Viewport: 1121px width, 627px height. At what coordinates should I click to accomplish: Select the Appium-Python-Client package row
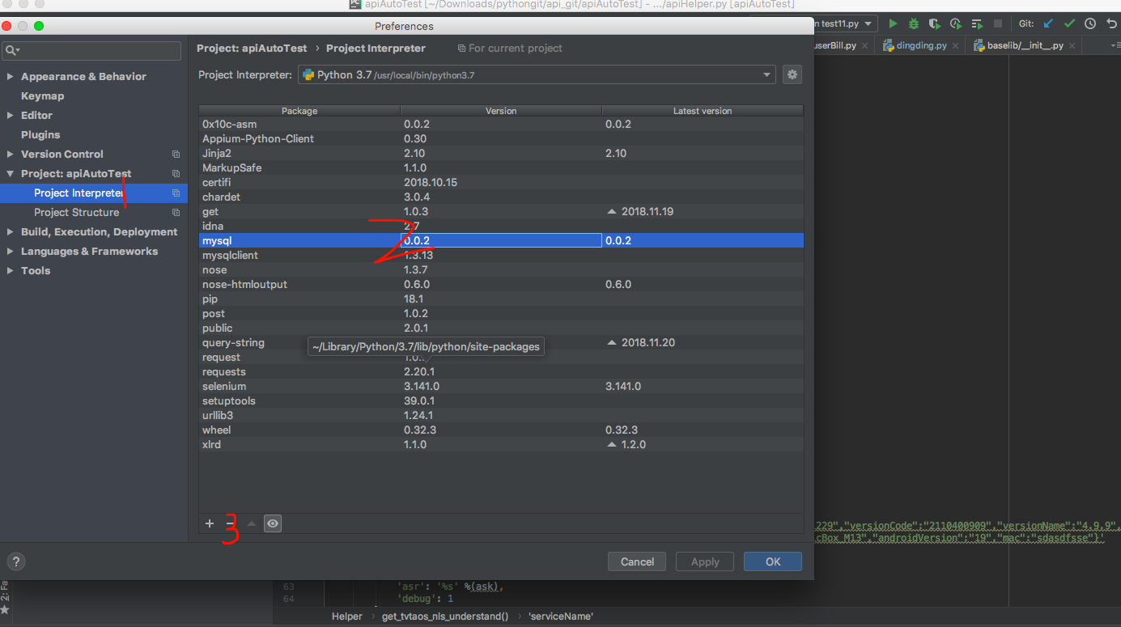[x=501, y=138]
